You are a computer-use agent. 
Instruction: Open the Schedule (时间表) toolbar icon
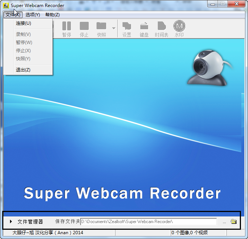[161, 29]
